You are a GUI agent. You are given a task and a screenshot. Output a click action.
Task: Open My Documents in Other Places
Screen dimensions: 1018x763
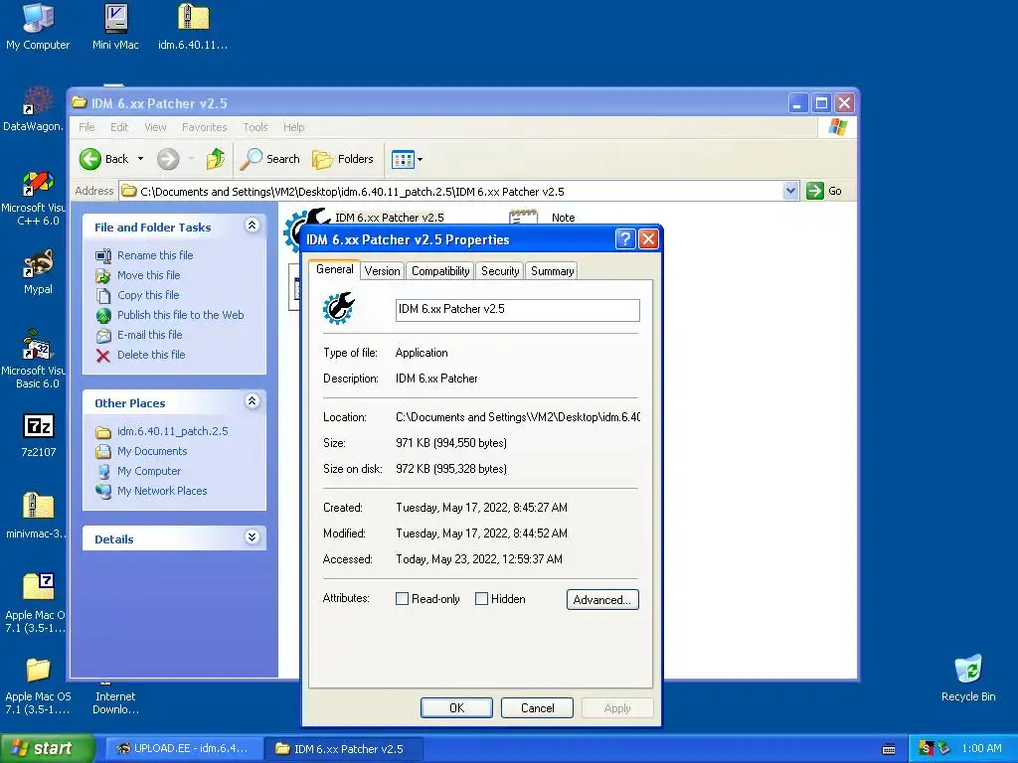click(x=152, y=452)
